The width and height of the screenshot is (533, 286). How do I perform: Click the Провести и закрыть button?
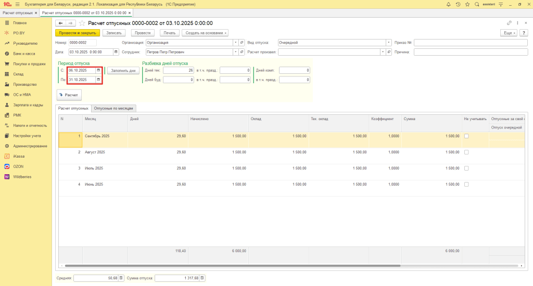[77, 33]
